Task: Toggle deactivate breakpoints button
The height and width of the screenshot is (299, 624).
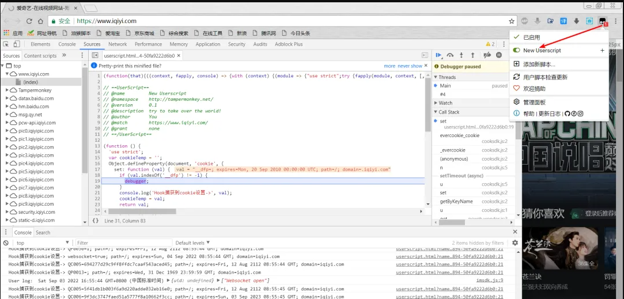Action: tap(487, 55)
